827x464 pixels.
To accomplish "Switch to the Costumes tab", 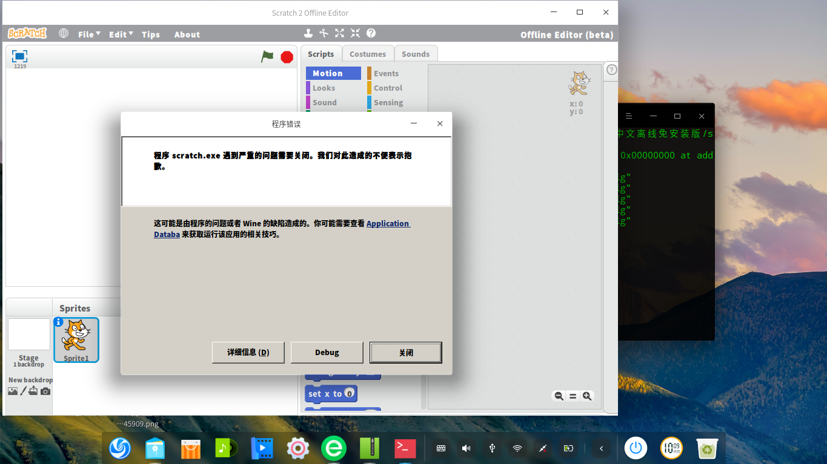I will coord(368,54).
